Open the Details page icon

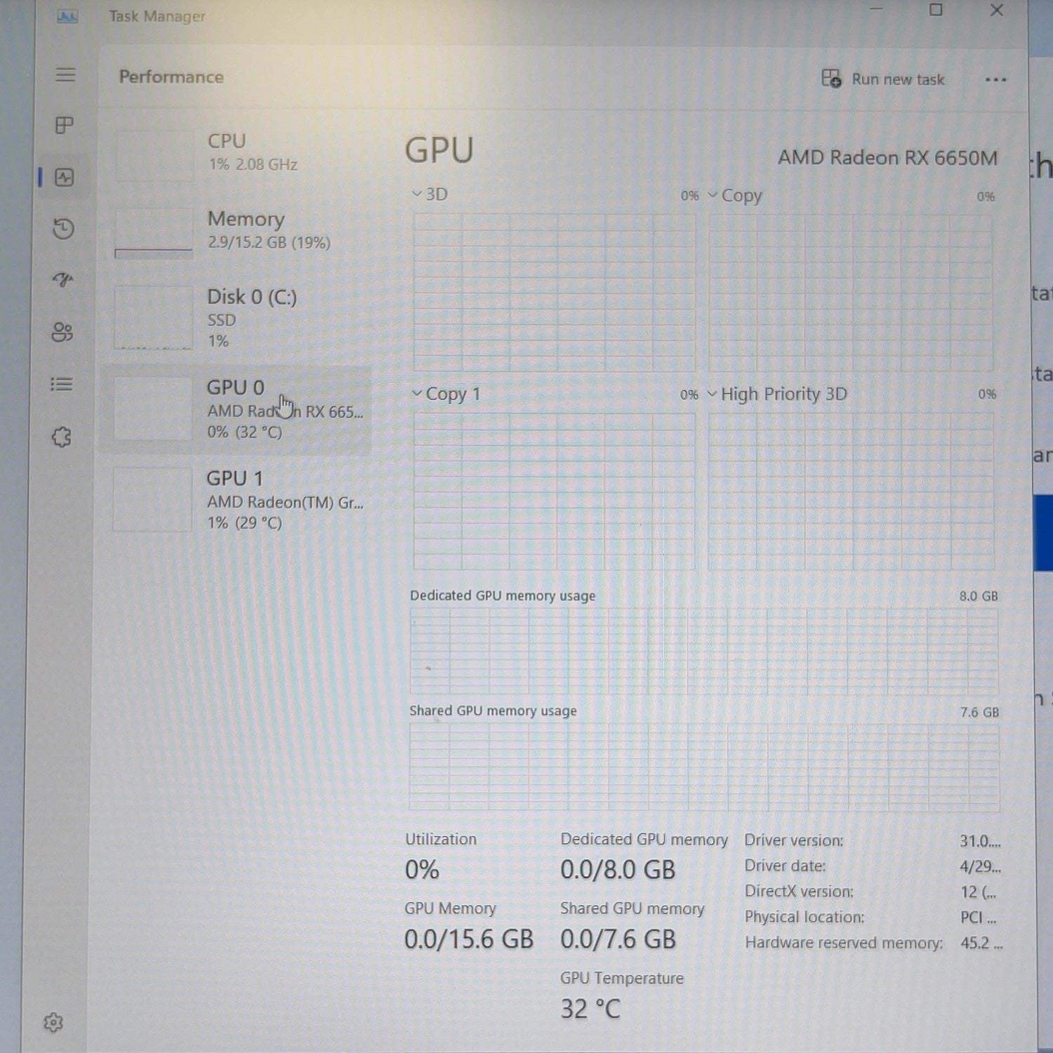(x=62, y=384)
